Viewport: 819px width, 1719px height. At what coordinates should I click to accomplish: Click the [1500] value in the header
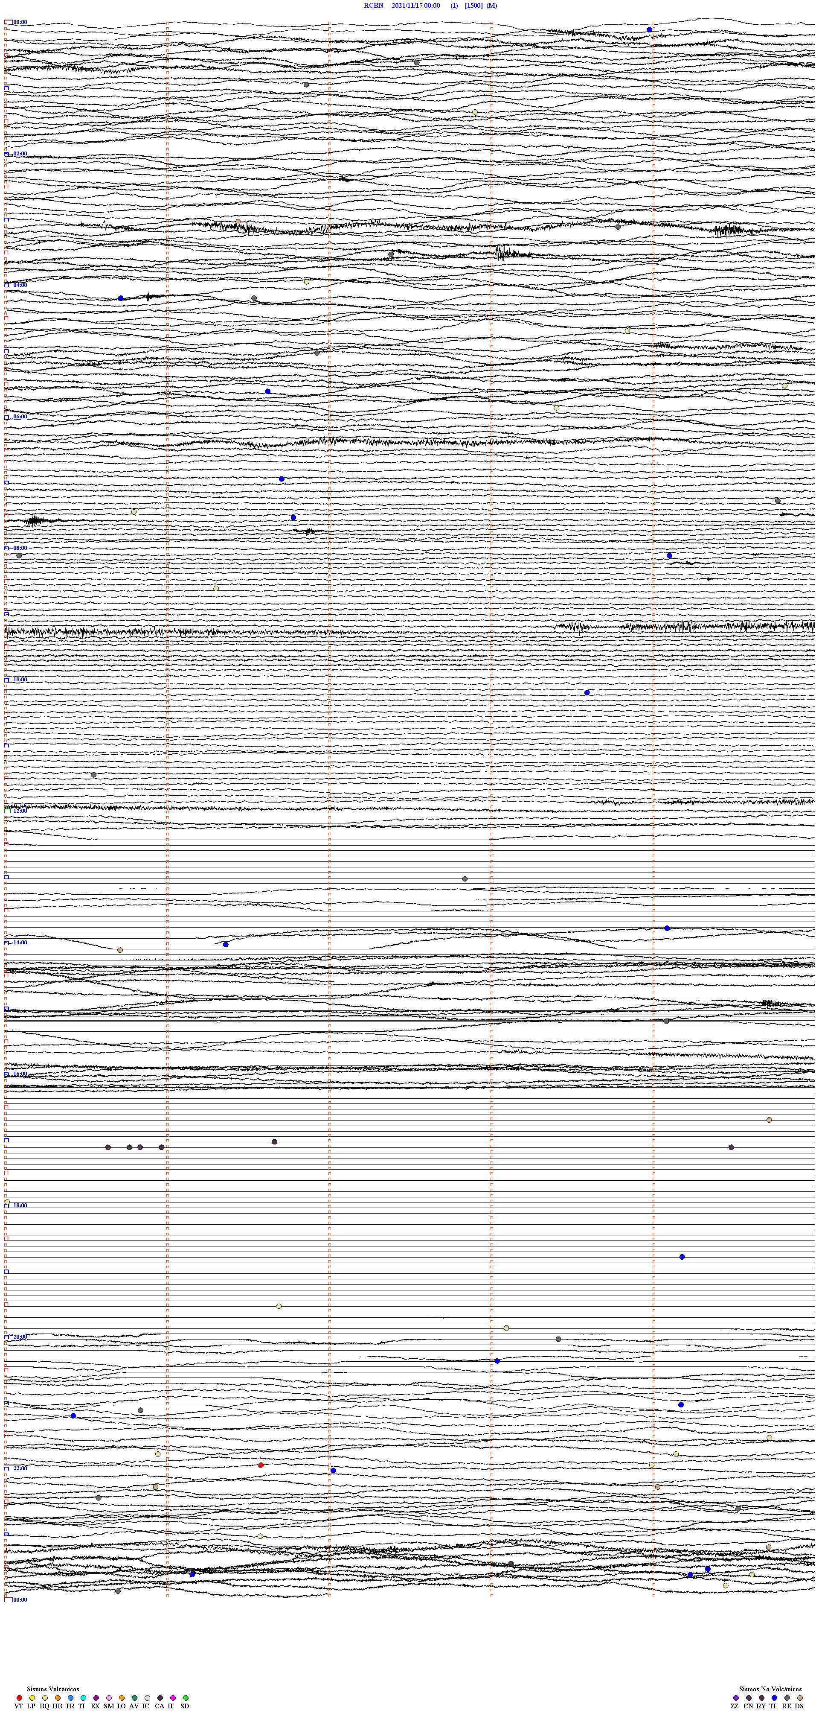pyautogui.click(x=473, y=6)
